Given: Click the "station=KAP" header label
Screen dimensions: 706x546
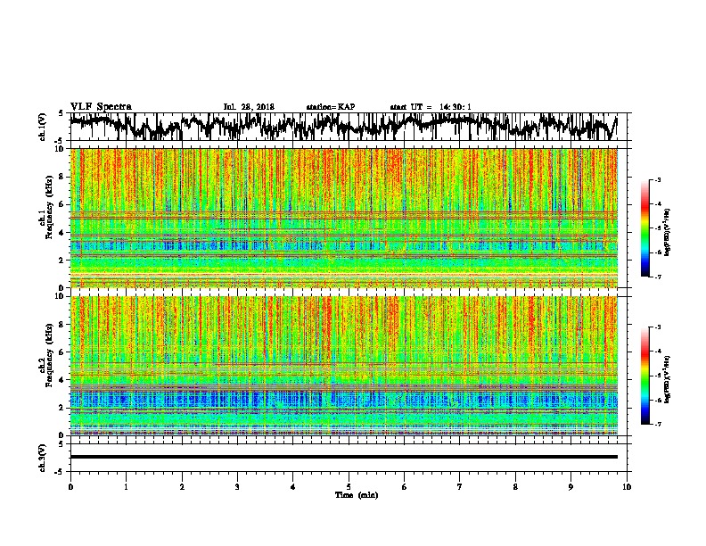Looking at the screenshot, I should click(x=331, y=107).
